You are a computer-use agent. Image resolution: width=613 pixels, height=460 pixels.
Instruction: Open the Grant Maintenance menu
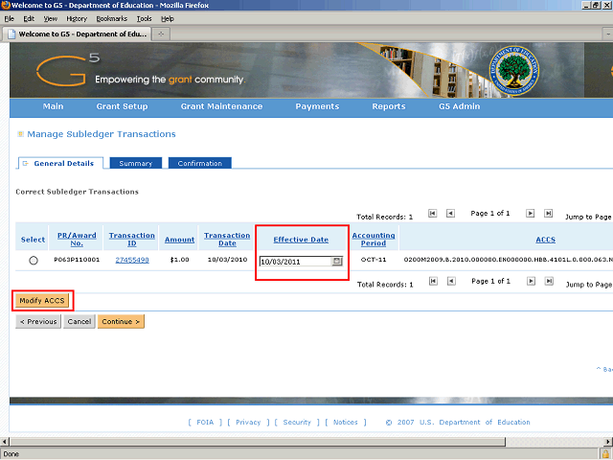[221, 106]
